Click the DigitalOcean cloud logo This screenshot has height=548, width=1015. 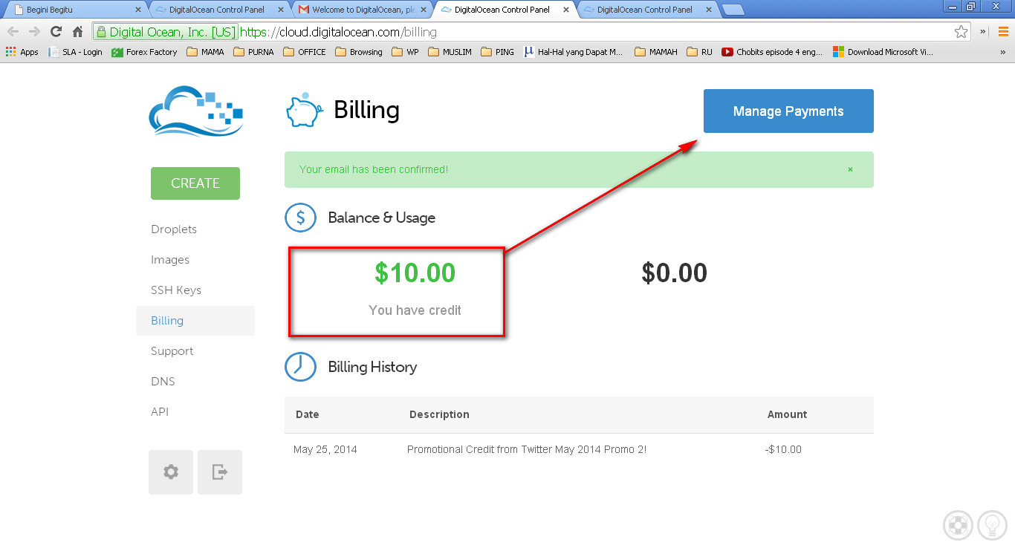tap(196, 111)
